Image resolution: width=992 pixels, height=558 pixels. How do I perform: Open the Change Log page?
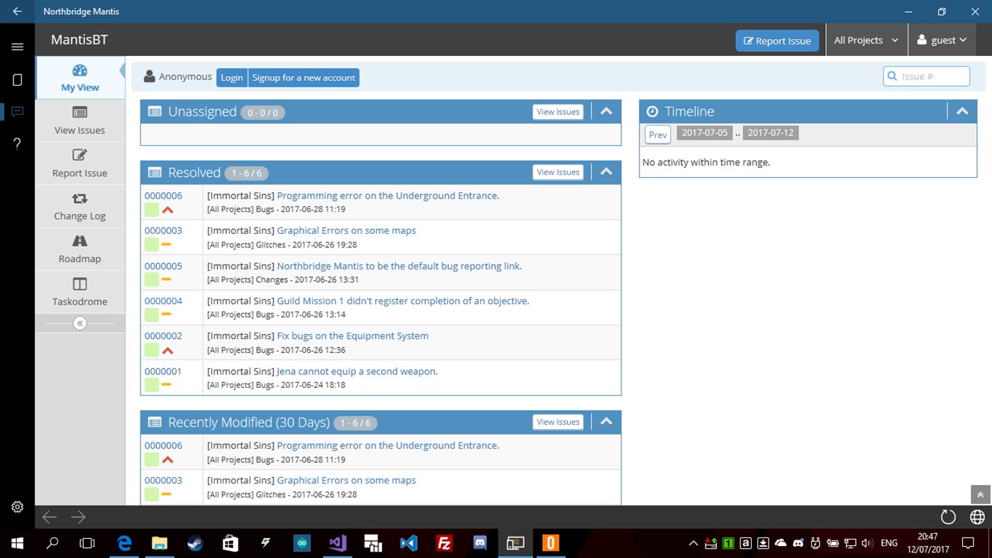click(x=80, y=206)
